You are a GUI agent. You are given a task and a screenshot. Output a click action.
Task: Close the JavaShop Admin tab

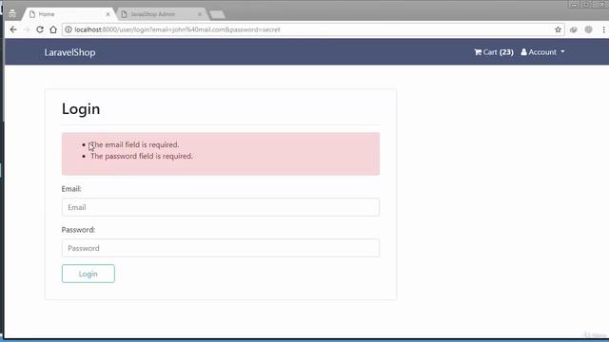pyautogui.click(x=200, y=14)
